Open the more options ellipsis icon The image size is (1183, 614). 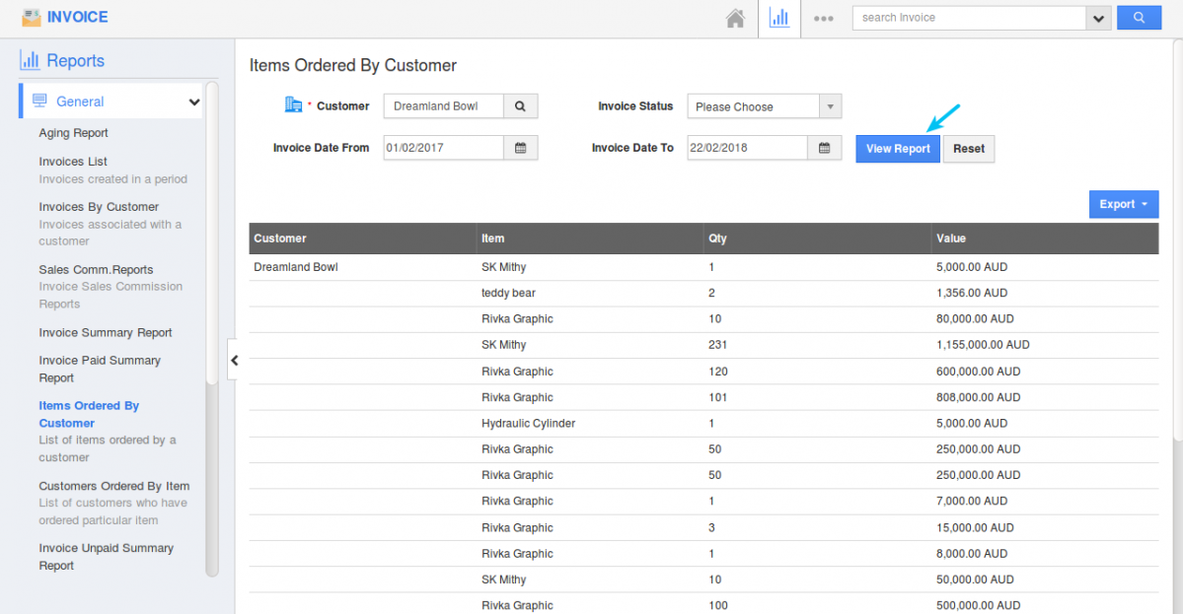(x=823, y=18)
